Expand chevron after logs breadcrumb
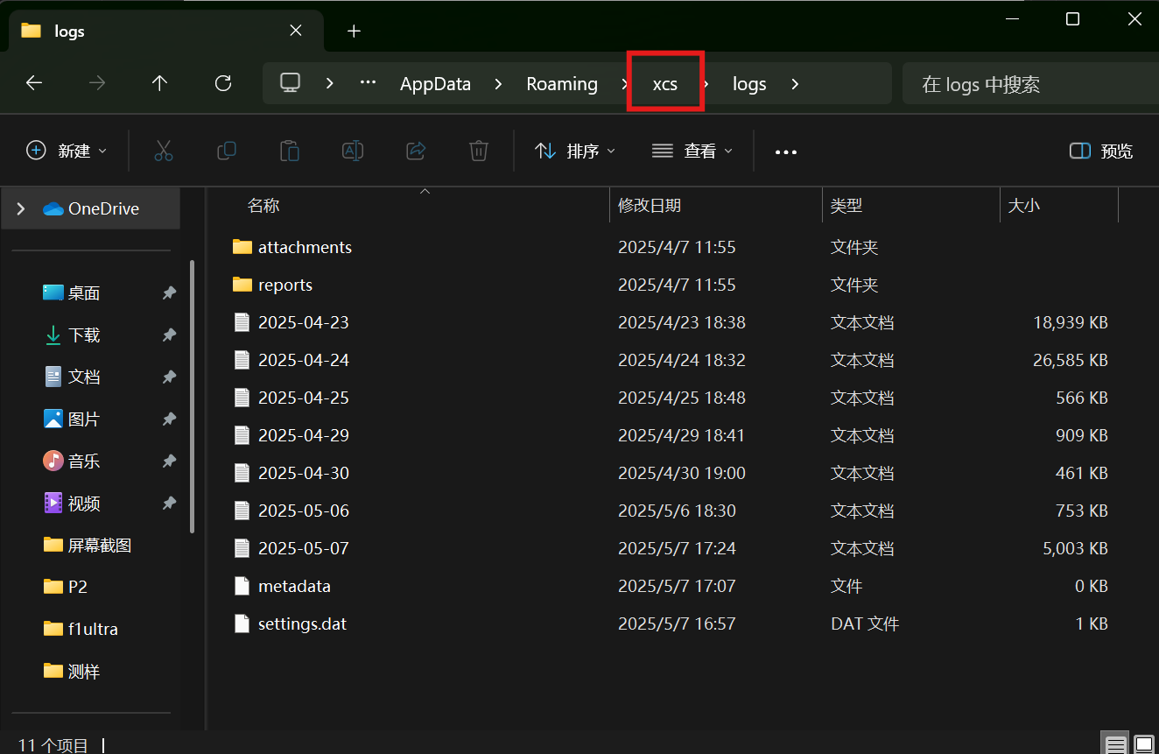Screen dimensions: 1159x754 [795, 83]
